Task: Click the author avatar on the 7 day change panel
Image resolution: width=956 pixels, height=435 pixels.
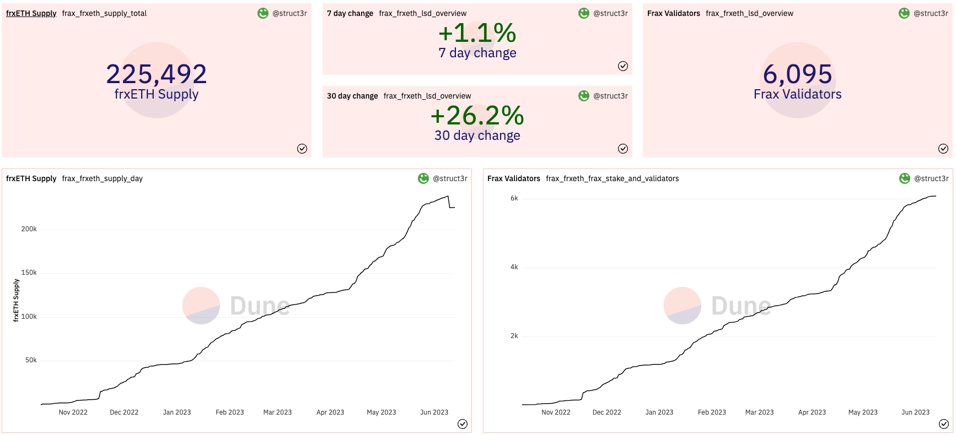Action: click(x=584, y=13)
